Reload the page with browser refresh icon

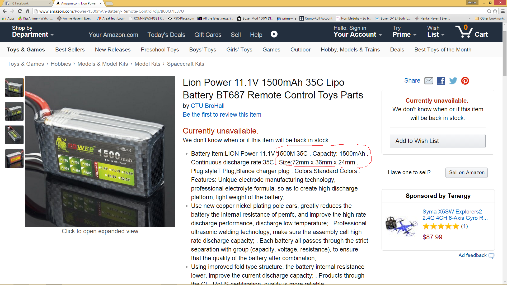[20, 11]
